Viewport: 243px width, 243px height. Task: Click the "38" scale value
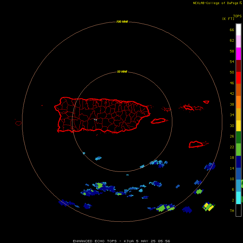232,104
